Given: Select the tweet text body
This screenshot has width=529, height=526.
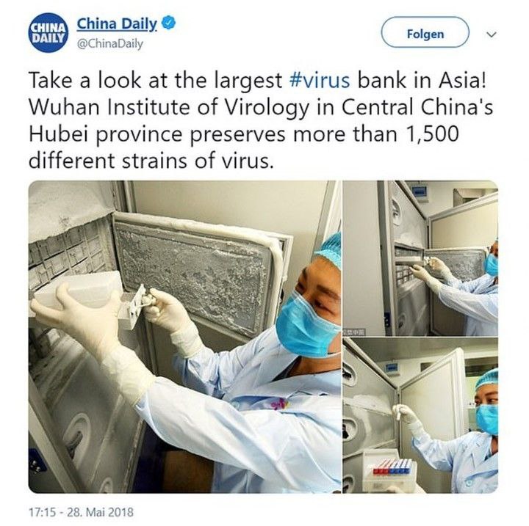Looking at the screenshot, I should 261,120.
